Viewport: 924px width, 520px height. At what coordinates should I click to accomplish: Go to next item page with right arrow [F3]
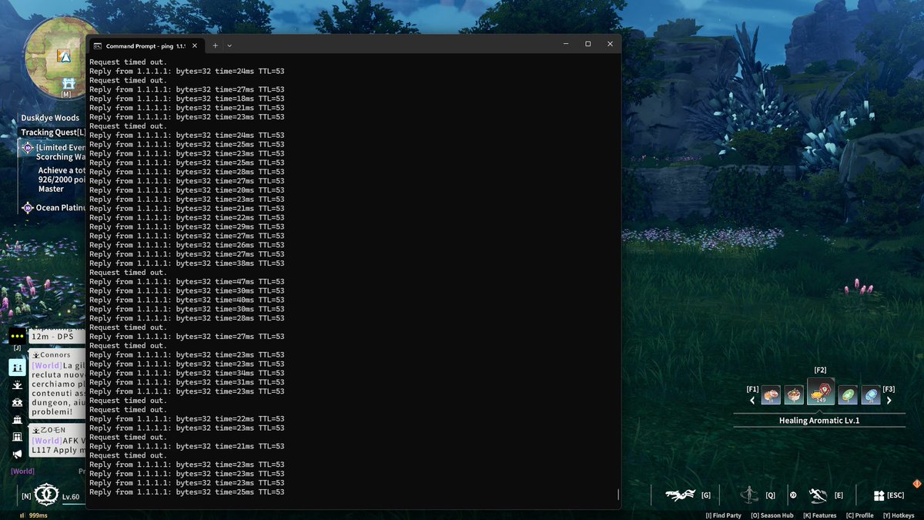tap(889, 400)
